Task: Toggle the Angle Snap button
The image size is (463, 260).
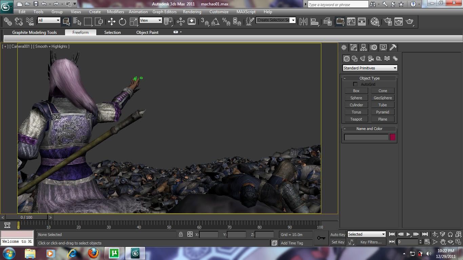Action: click(x=215, y=21)
